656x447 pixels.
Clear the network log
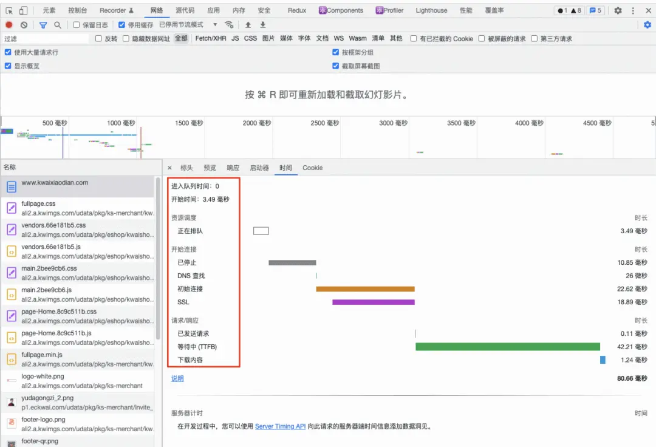(x=24, y=25)
